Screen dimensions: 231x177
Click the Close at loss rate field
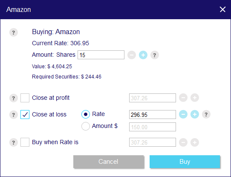click(x=153, y=114)
